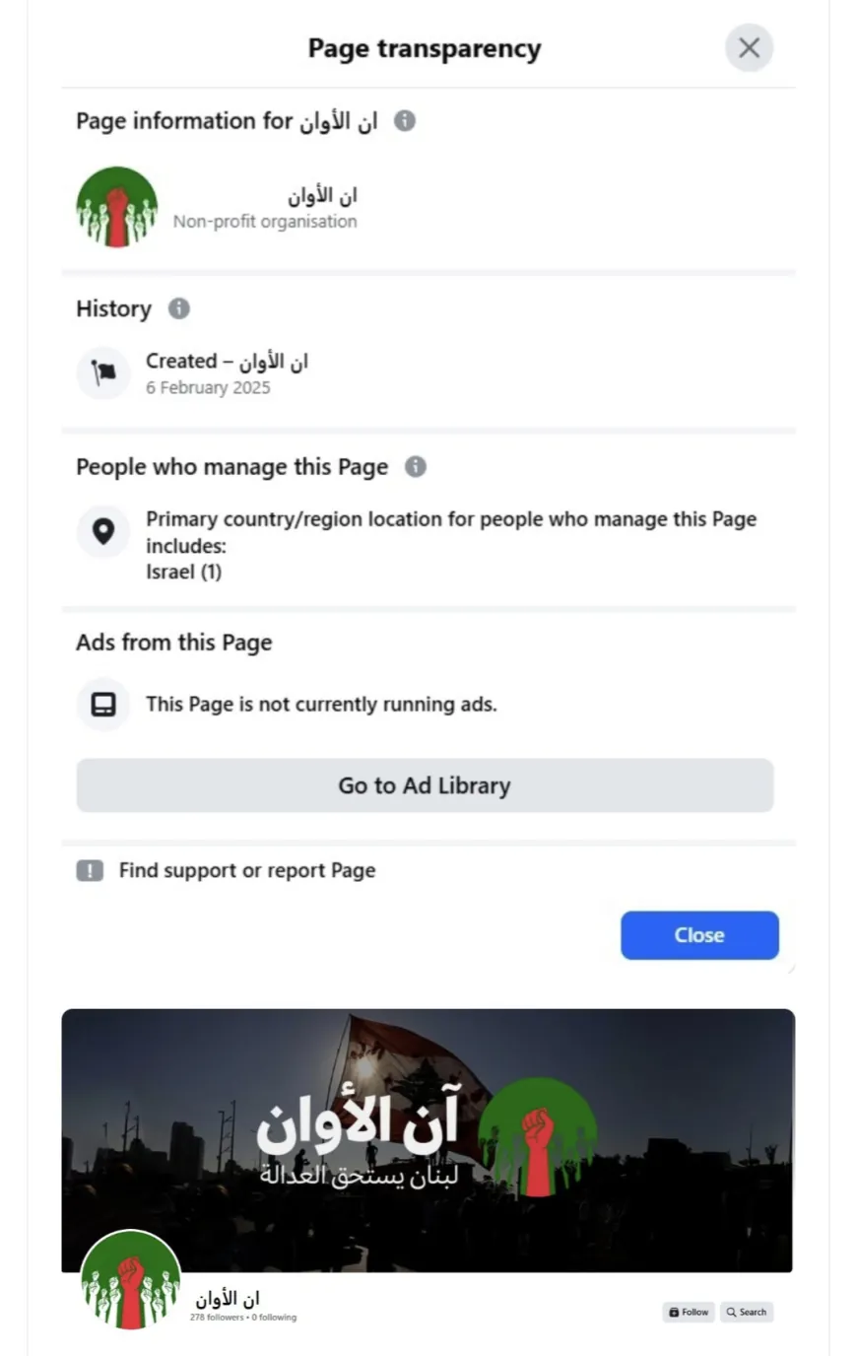View the cover photo with Lebanese flag

coord(428,1140)
